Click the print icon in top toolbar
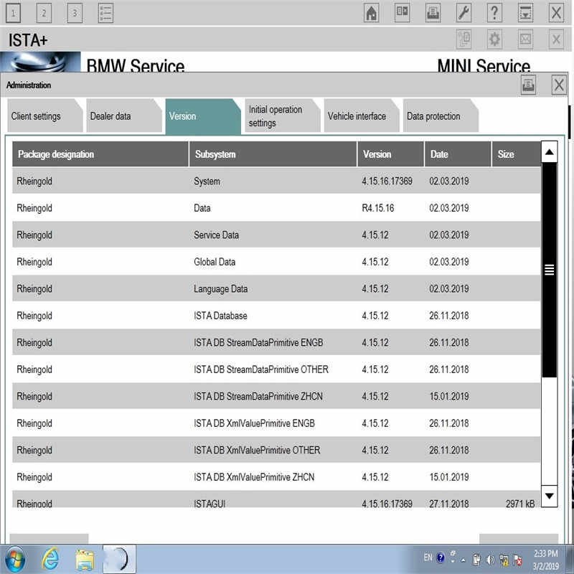The width and height of the screenshot is (574, 574). 433,13
